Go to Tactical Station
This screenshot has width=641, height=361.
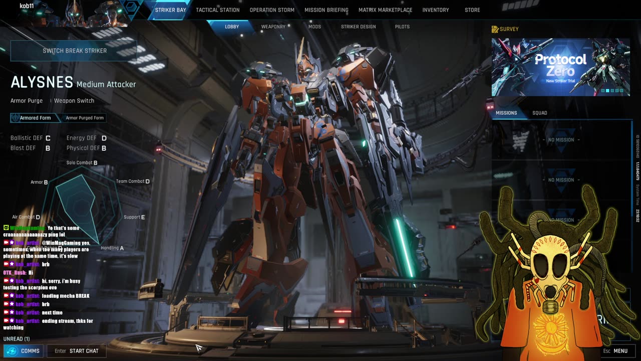point(218,10)
